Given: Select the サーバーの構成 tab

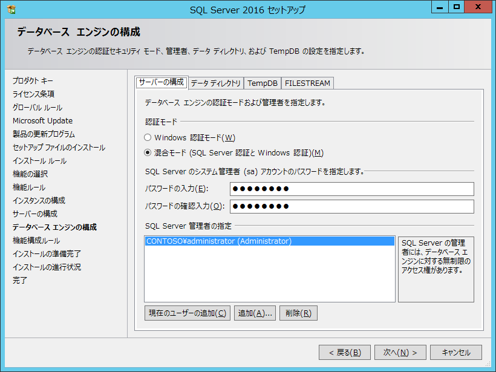Looking at the screenshot, I should pos(161,82).
